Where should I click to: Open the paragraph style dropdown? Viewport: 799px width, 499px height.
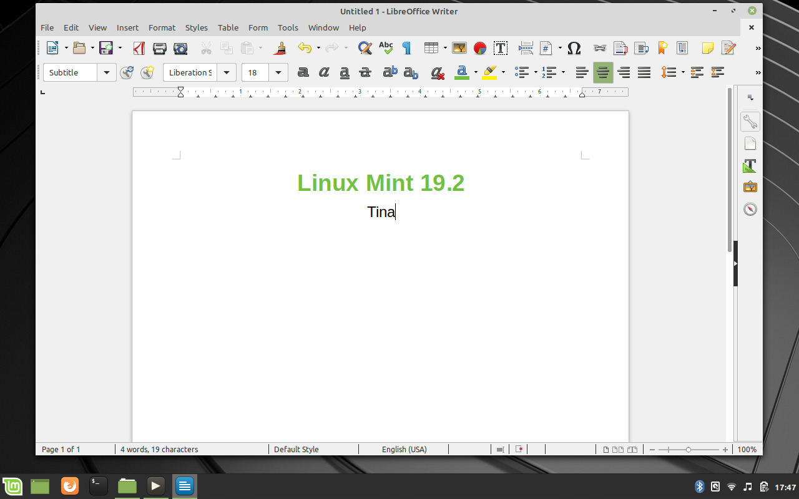106,72
